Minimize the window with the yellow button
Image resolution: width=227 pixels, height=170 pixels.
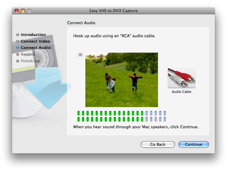tap(23, 11)
